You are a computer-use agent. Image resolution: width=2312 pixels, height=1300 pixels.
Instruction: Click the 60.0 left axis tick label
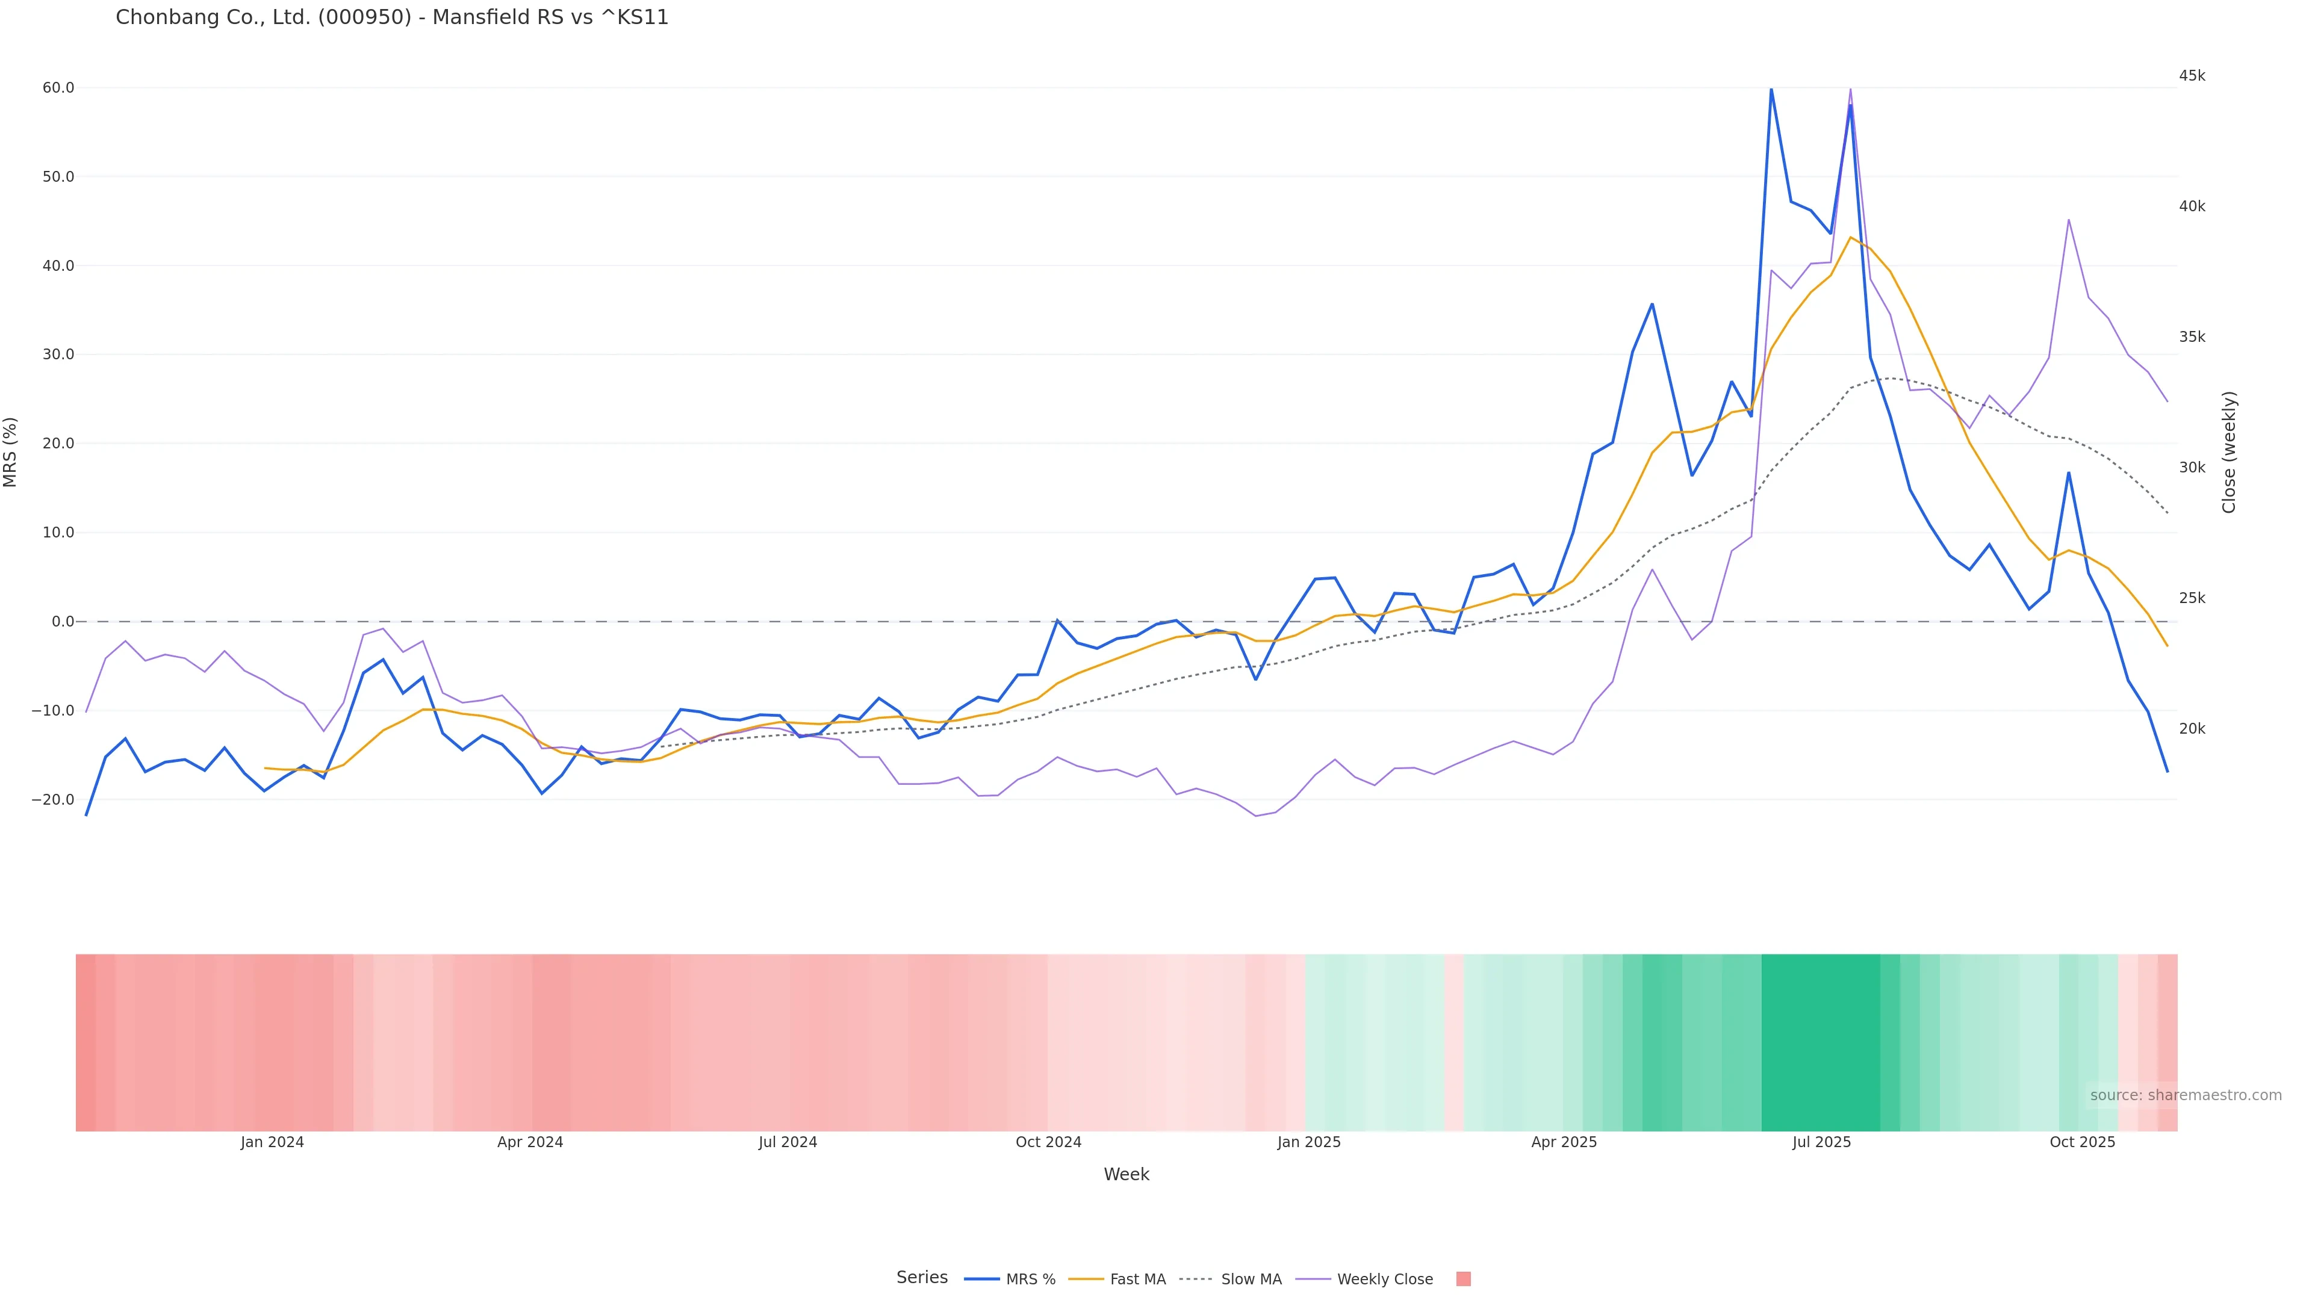[58, 88]
